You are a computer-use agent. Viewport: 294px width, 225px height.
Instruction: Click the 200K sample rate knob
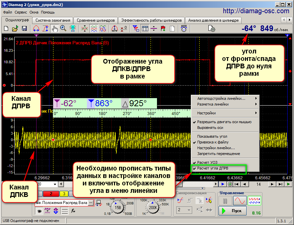(153, 208)
